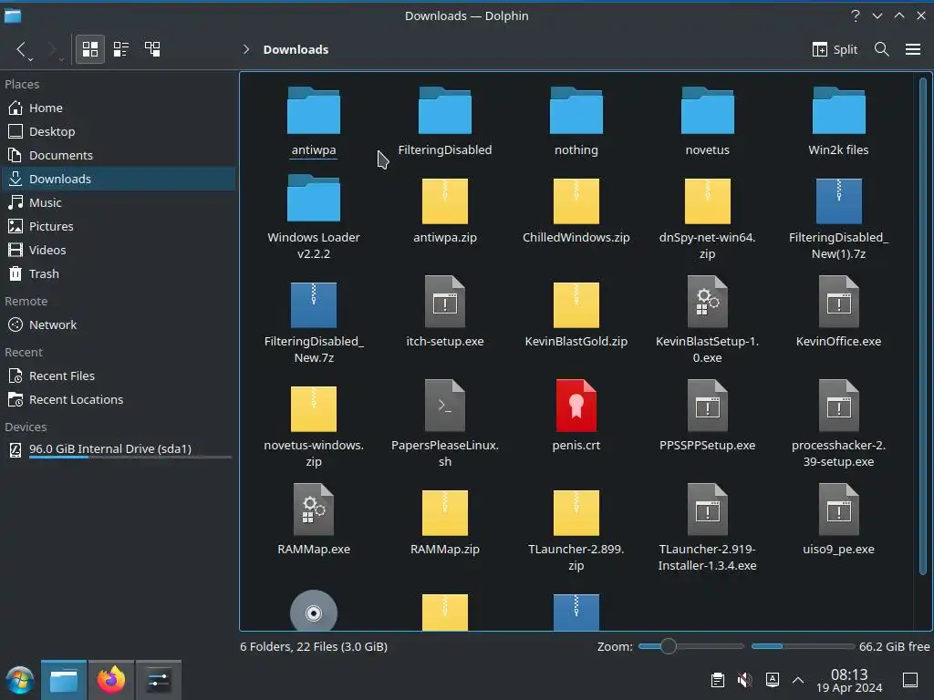Select KevinBlastGold.zip archive
The height and width of the screenshot is (700, 934).
tap(576, 313)
